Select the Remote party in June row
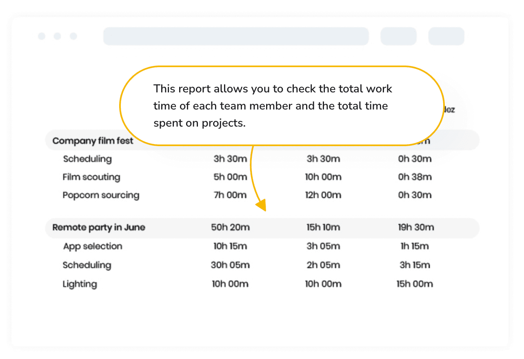This screenshot has height=359, width=524. [262, 228]
